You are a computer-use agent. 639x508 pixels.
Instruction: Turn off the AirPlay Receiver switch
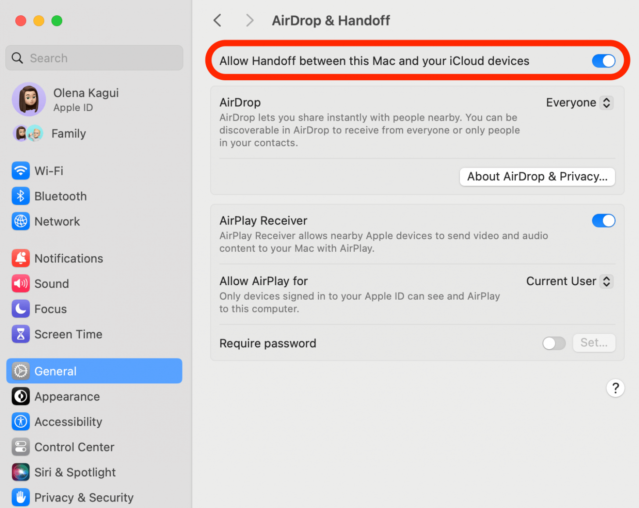tap(603, 221)
